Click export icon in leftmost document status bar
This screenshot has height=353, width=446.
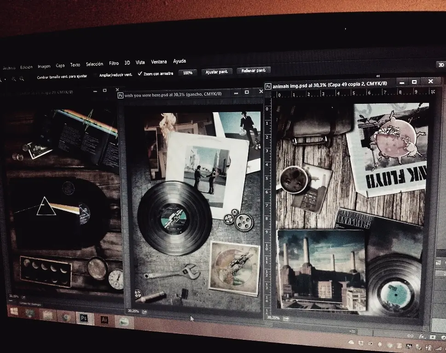23,297
